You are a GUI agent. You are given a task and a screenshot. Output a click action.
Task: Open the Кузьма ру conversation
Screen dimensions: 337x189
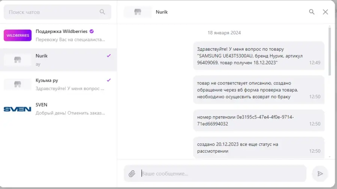[x=58, y=84]
